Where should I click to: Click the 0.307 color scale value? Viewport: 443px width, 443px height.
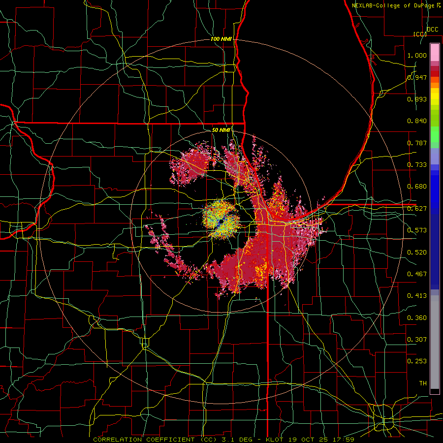(x=417, y=340)
